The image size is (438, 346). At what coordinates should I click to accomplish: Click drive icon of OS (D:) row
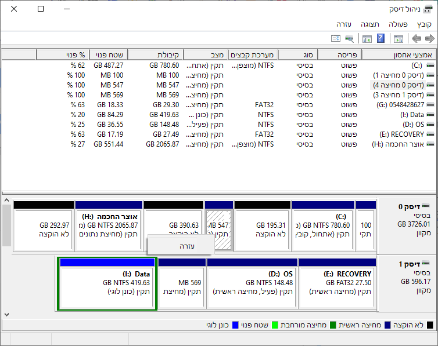[x=430, y=125]
